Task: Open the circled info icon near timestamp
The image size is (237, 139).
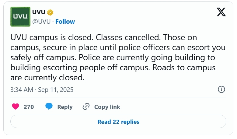Action: (221, 89)
